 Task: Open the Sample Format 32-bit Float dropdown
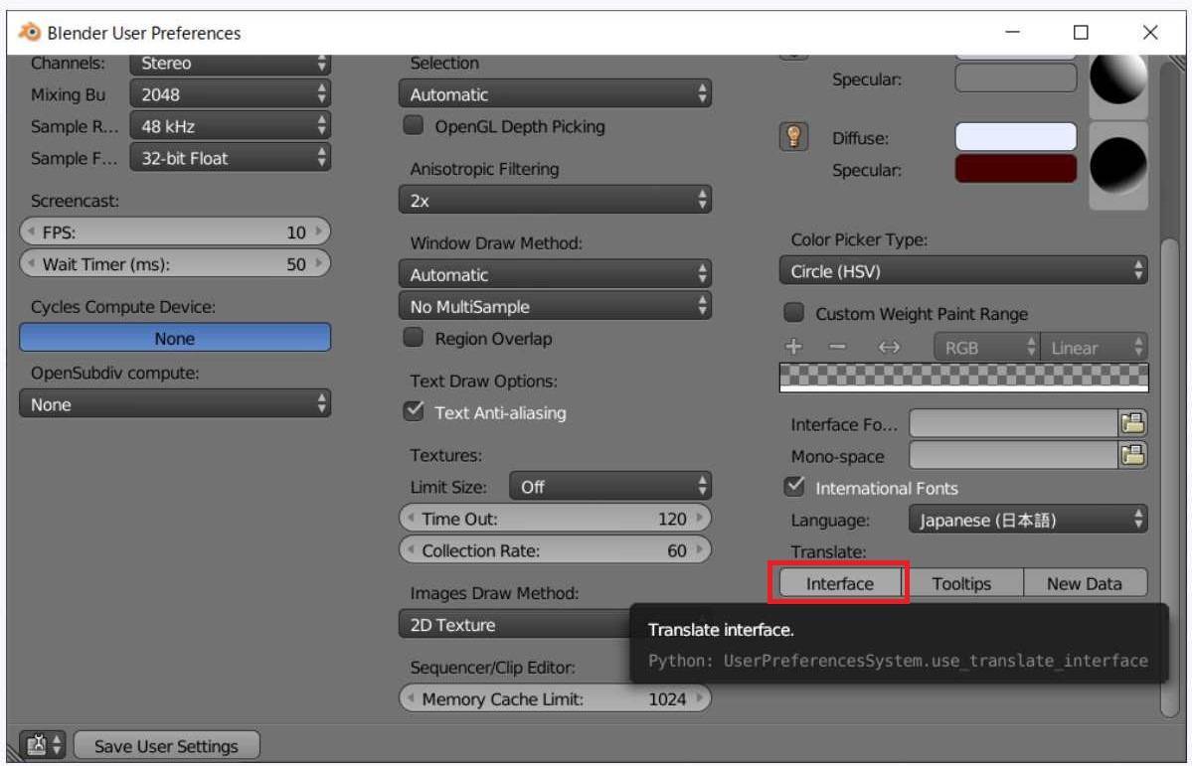pos(231,158)
